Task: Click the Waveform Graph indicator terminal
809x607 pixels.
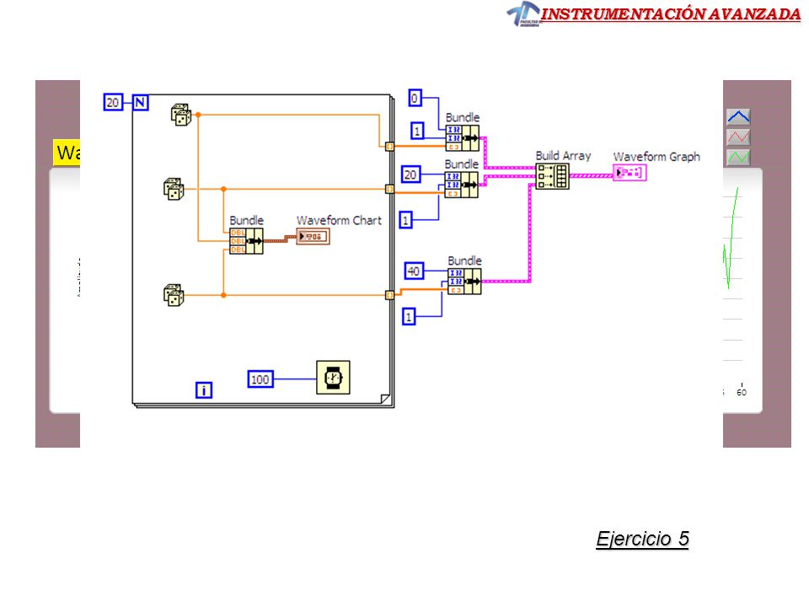Action: click(x=630, y=172)
